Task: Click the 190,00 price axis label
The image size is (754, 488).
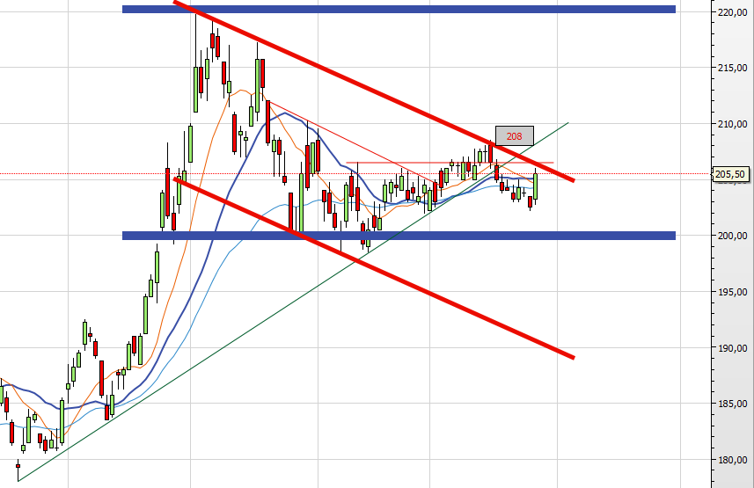Action: 732,348
